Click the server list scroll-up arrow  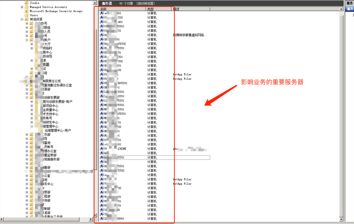341,9
